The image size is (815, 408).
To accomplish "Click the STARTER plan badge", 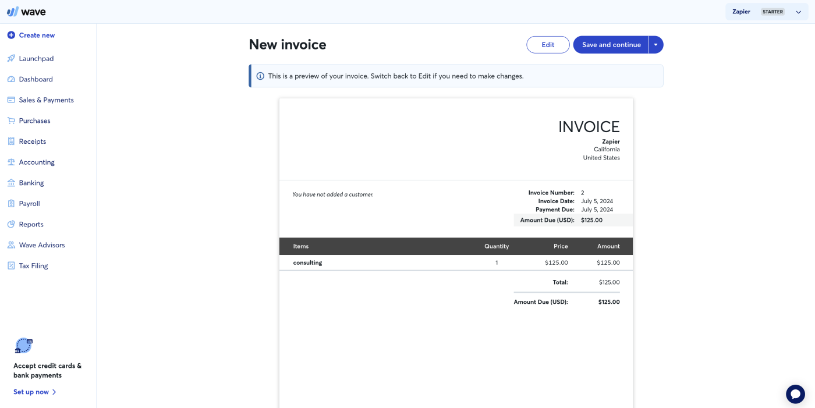I will (x=773, y=12).
